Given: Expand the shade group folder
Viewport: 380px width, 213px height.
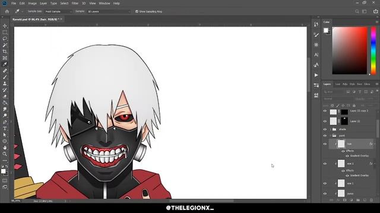Looking at the screenshot, I should 331,130.
